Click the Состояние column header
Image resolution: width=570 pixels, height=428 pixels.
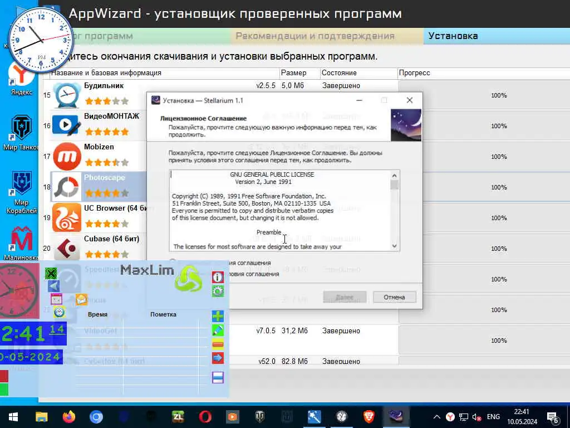[359, 73]
